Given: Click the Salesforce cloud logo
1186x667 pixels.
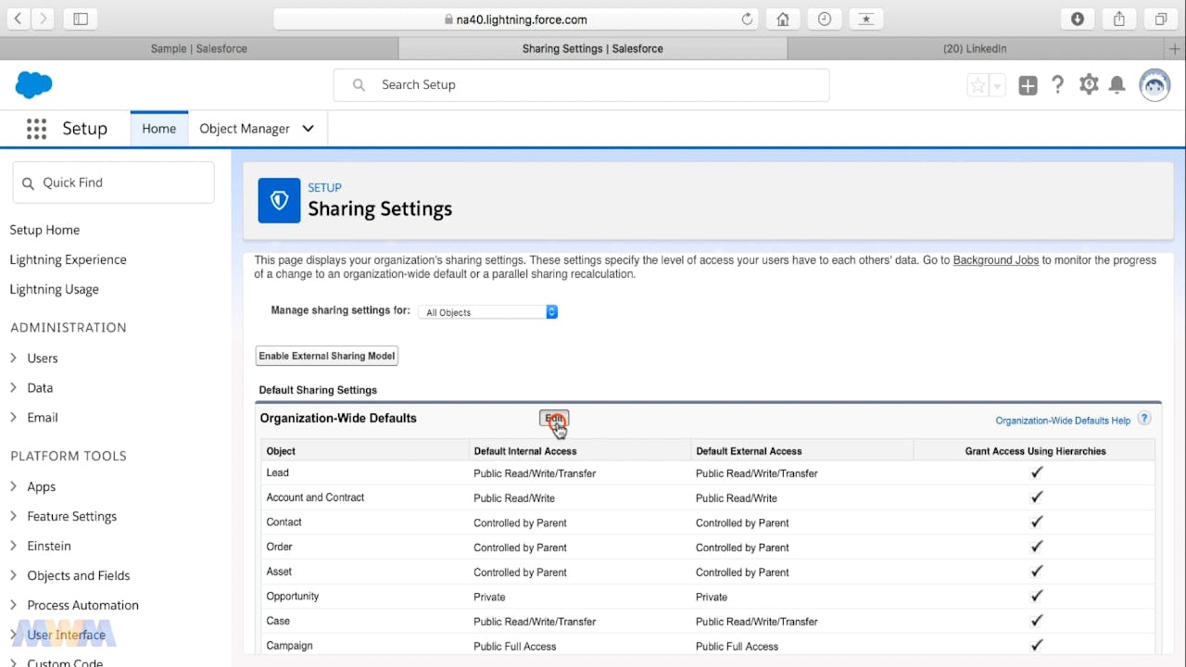Looking at the screenshot, I should [34, 84].
